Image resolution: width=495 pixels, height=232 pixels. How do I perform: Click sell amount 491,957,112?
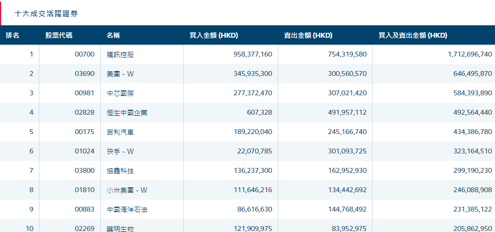pos(348,112)
